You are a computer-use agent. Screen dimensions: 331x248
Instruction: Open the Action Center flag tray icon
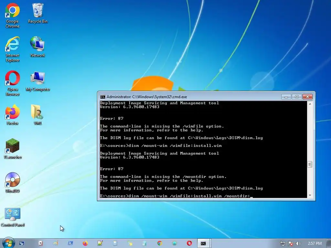pos(291,243)
